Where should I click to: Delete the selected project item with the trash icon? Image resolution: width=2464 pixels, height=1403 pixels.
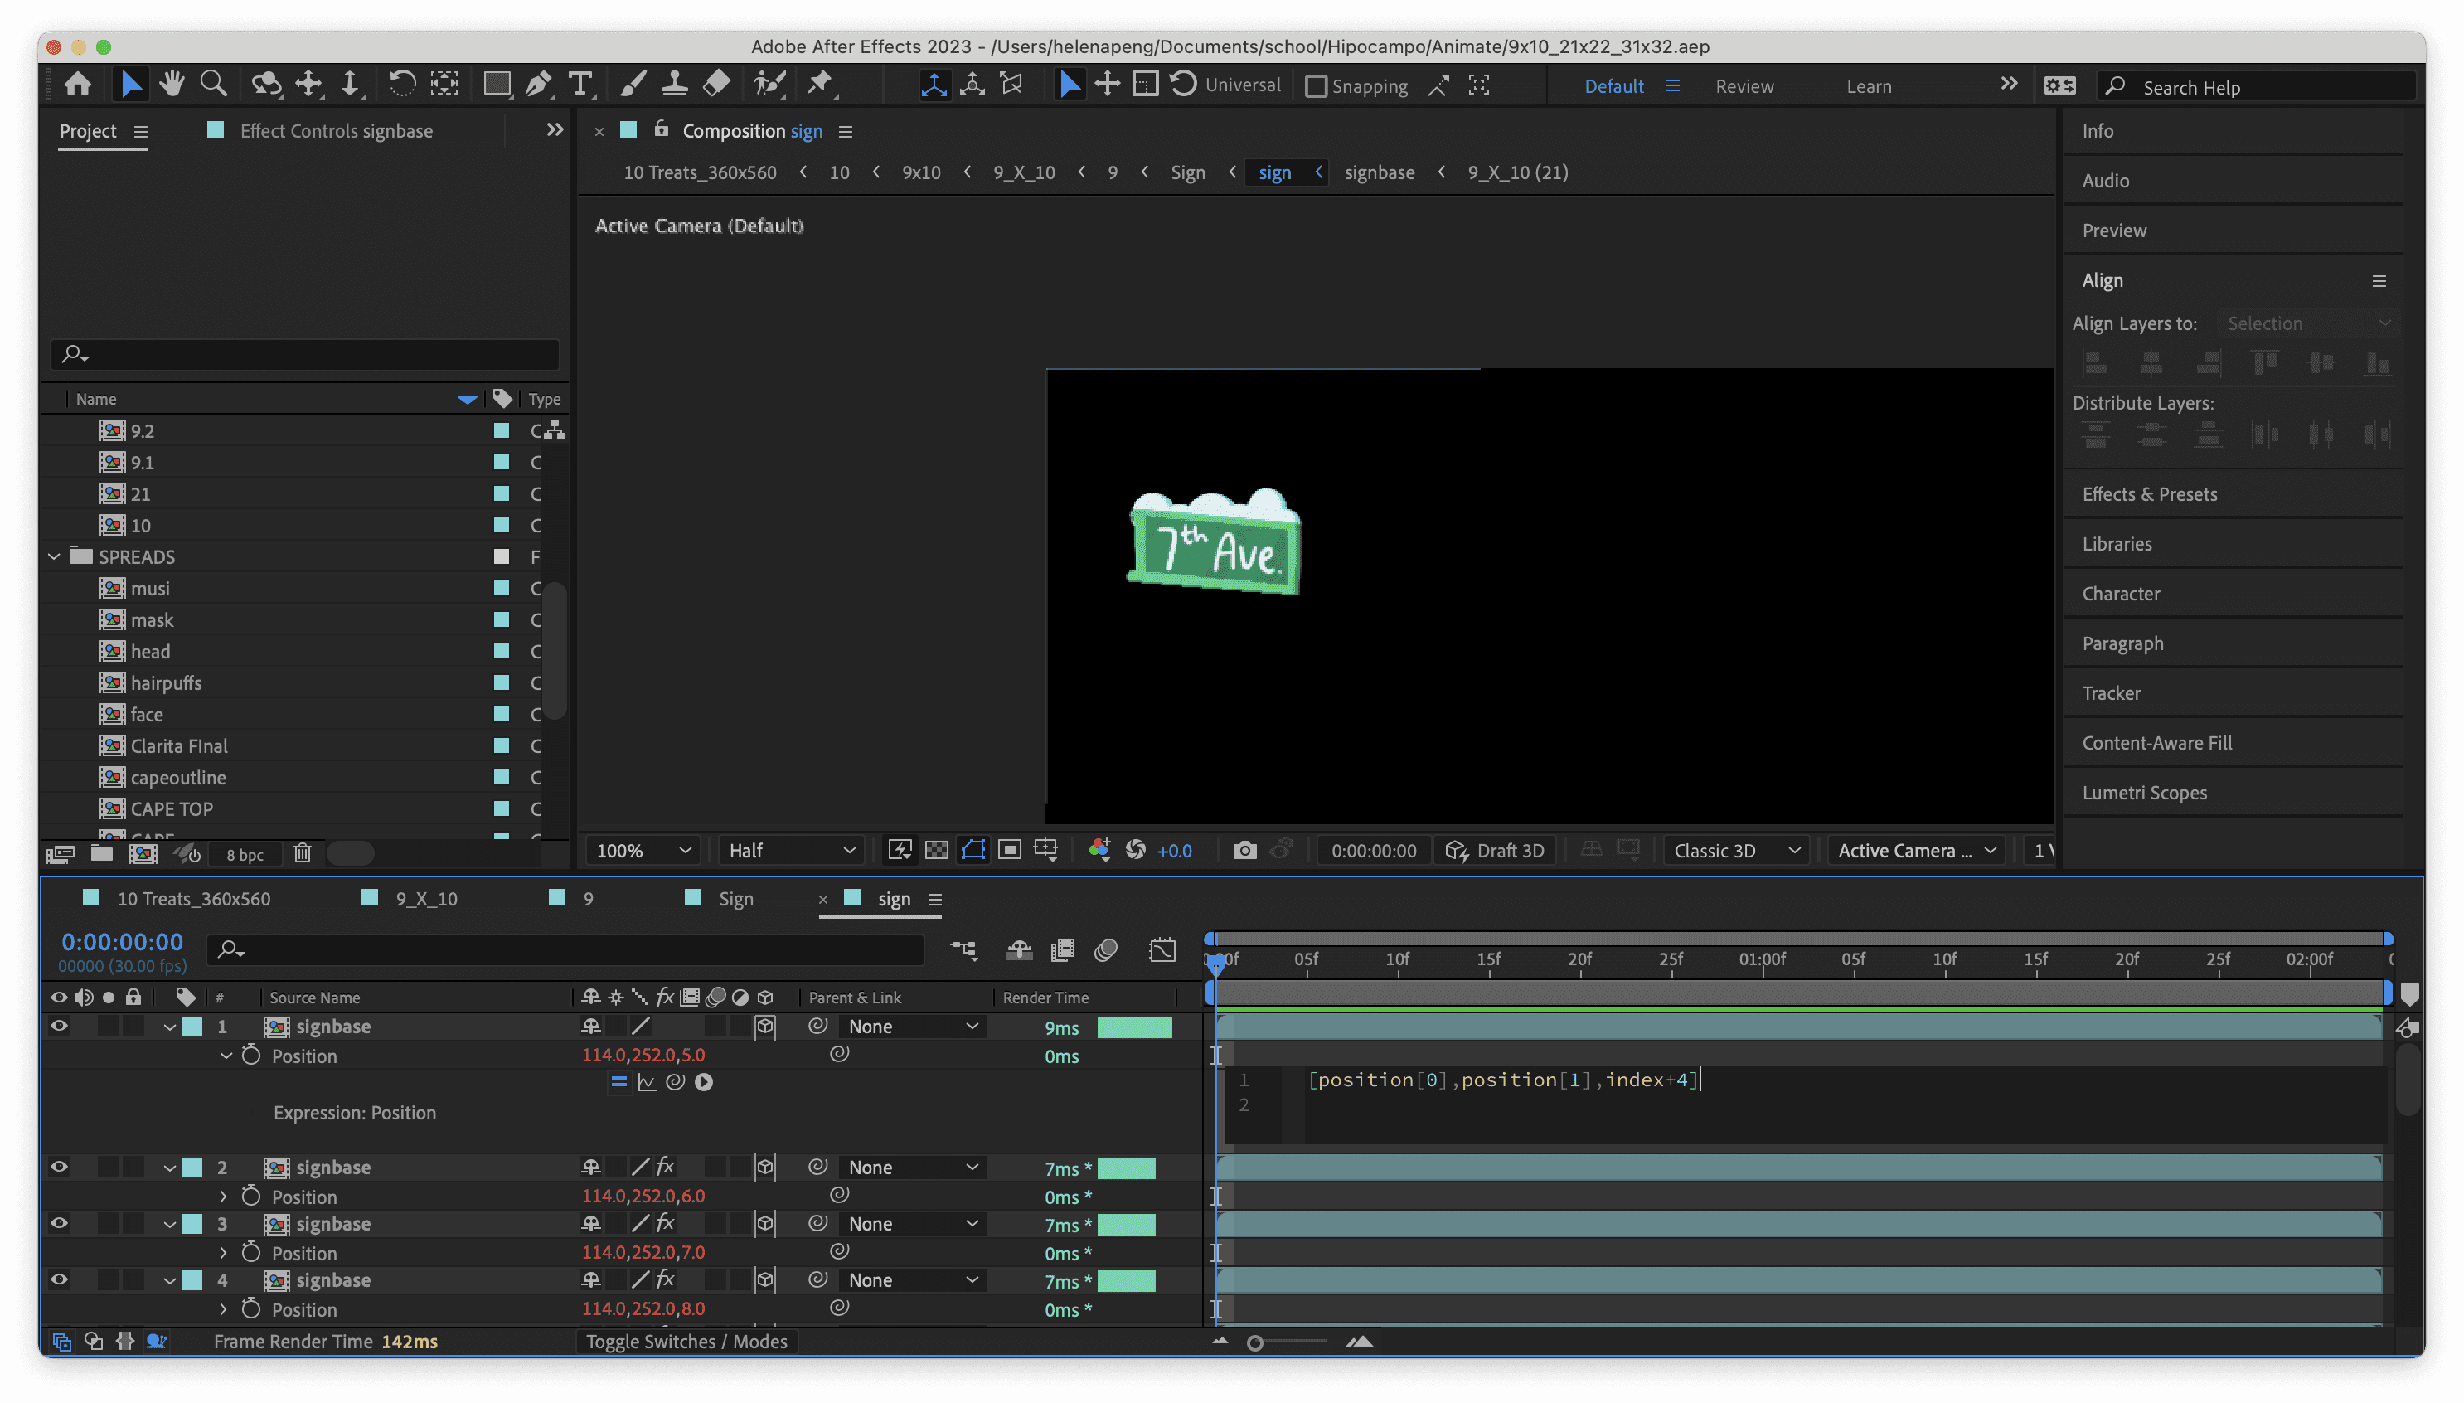tap(303, 852)
